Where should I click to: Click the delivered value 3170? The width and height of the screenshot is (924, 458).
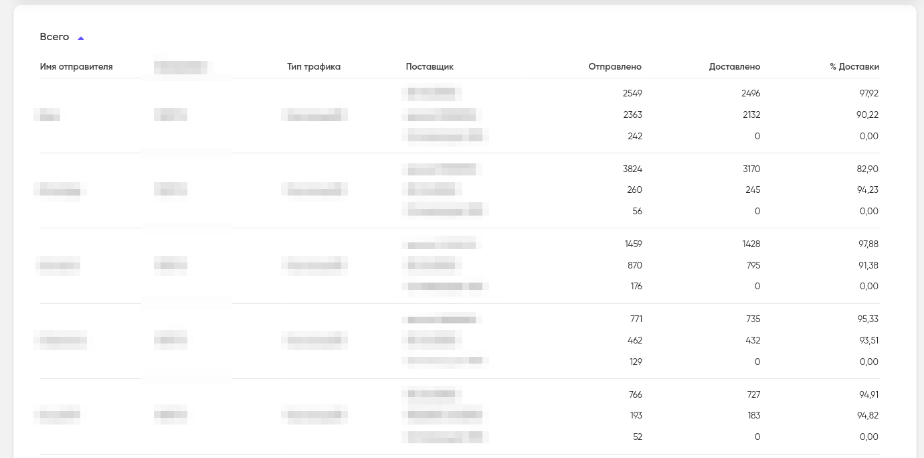point(750,169)
